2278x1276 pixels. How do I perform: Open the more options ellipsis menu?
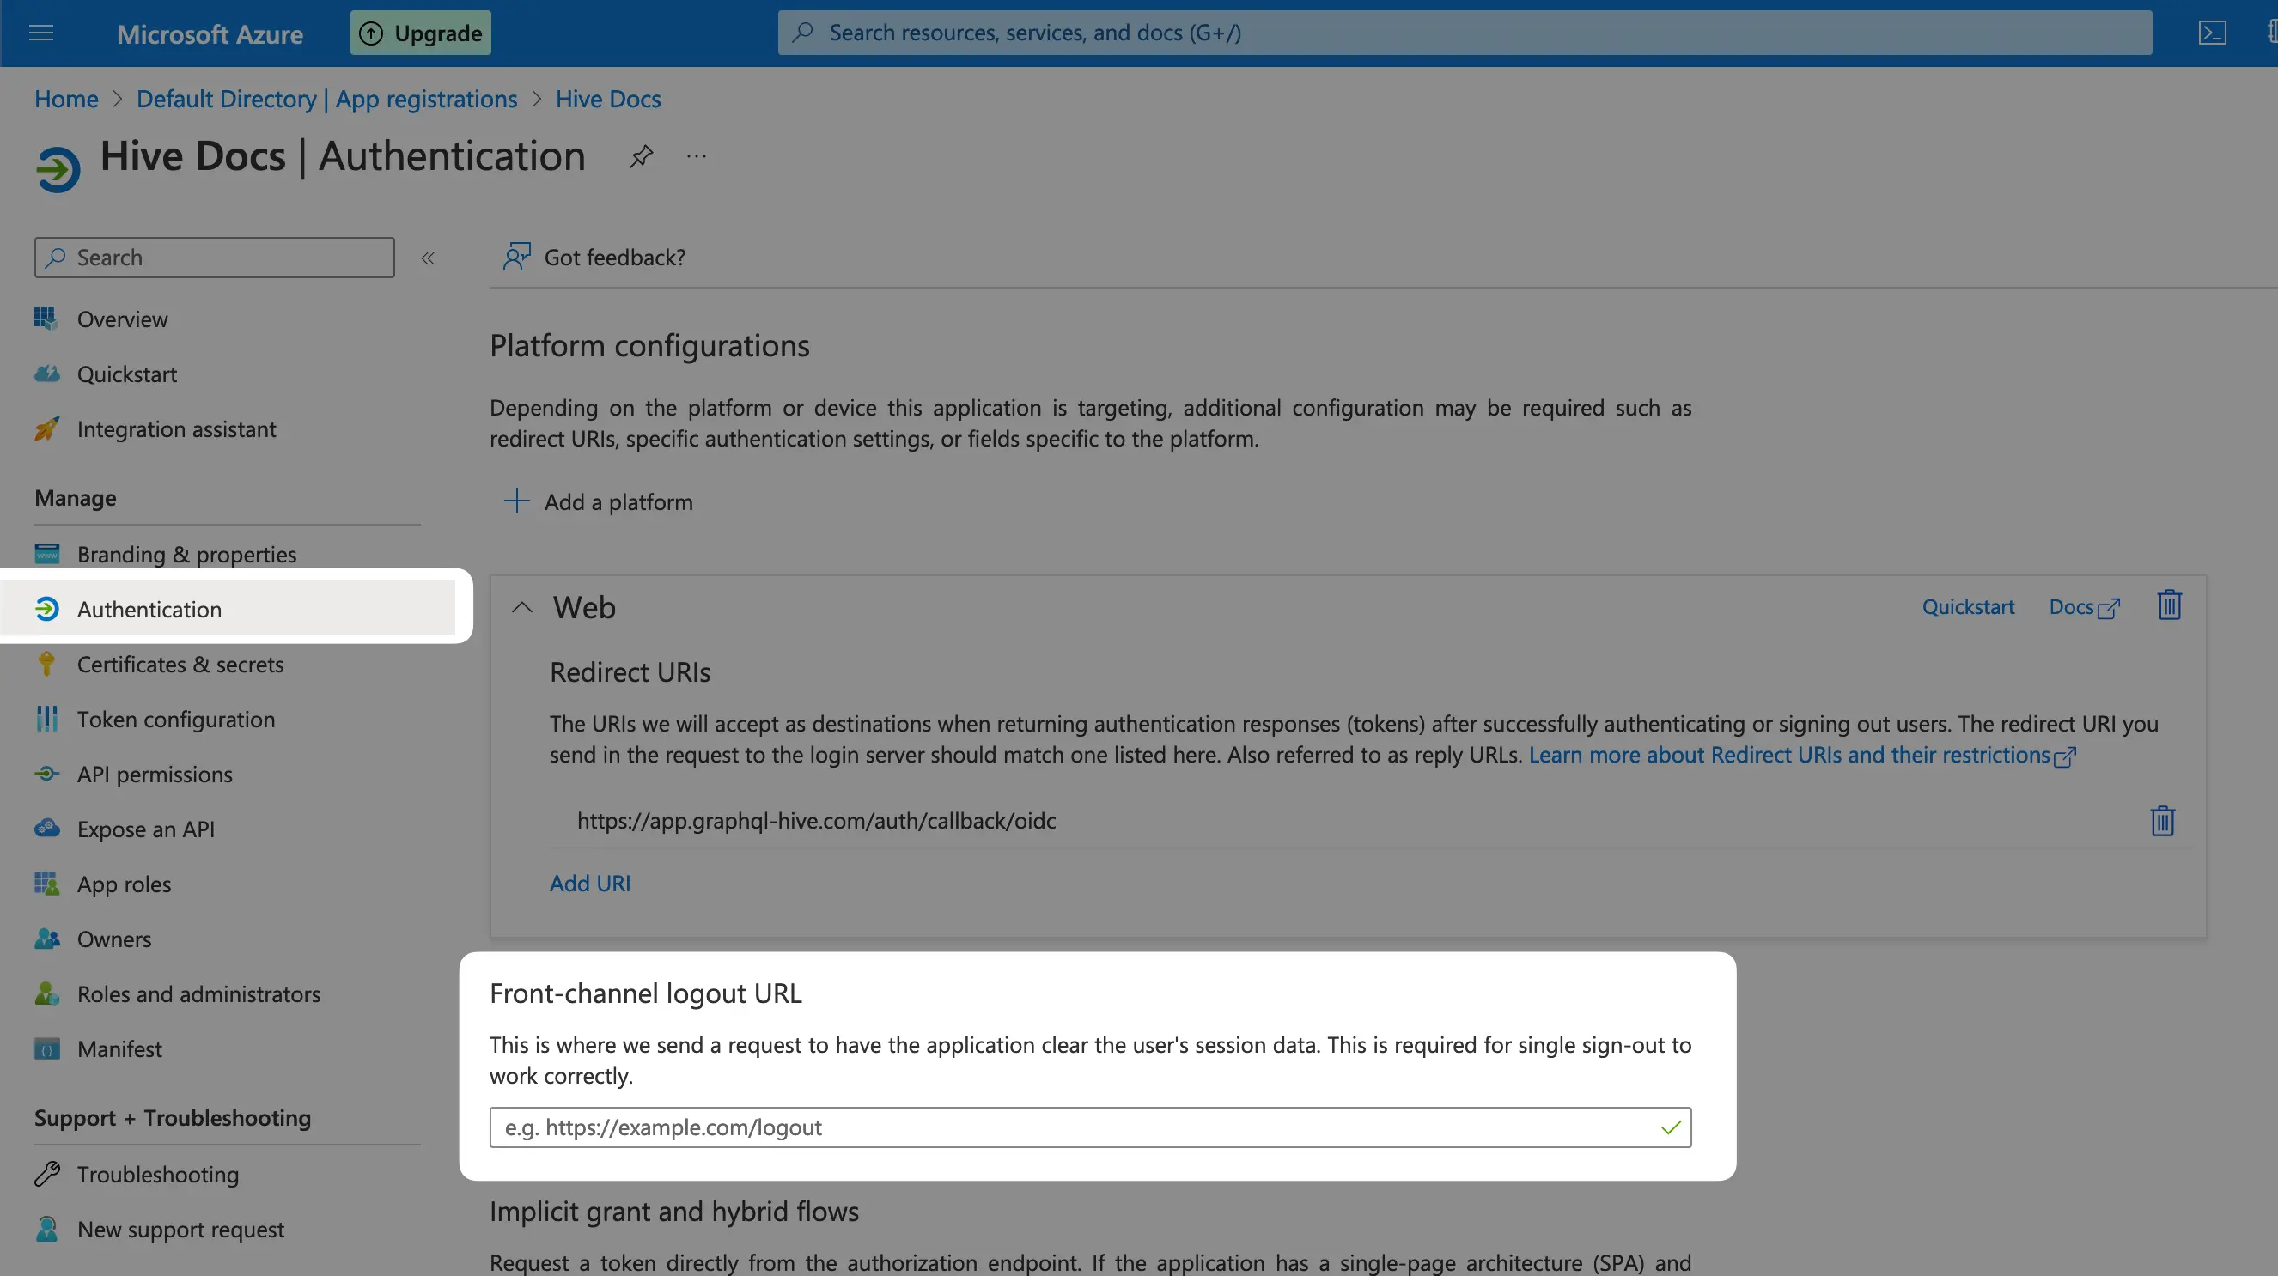695,155
